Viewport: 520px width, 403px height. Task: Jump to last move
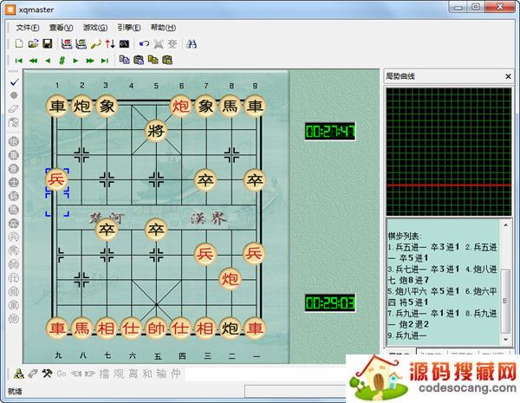tap(105, 61)
